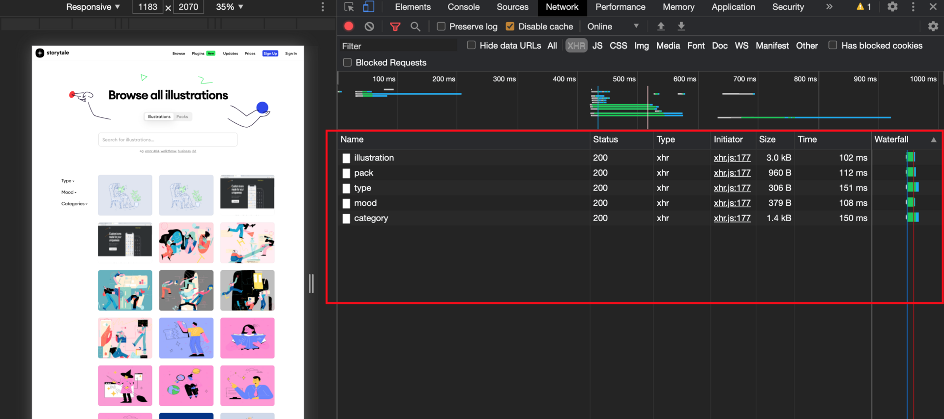The height and width of the screenshot is (419, 944).
Task: Filter by Doc requests
Action: tap(720, 46)
